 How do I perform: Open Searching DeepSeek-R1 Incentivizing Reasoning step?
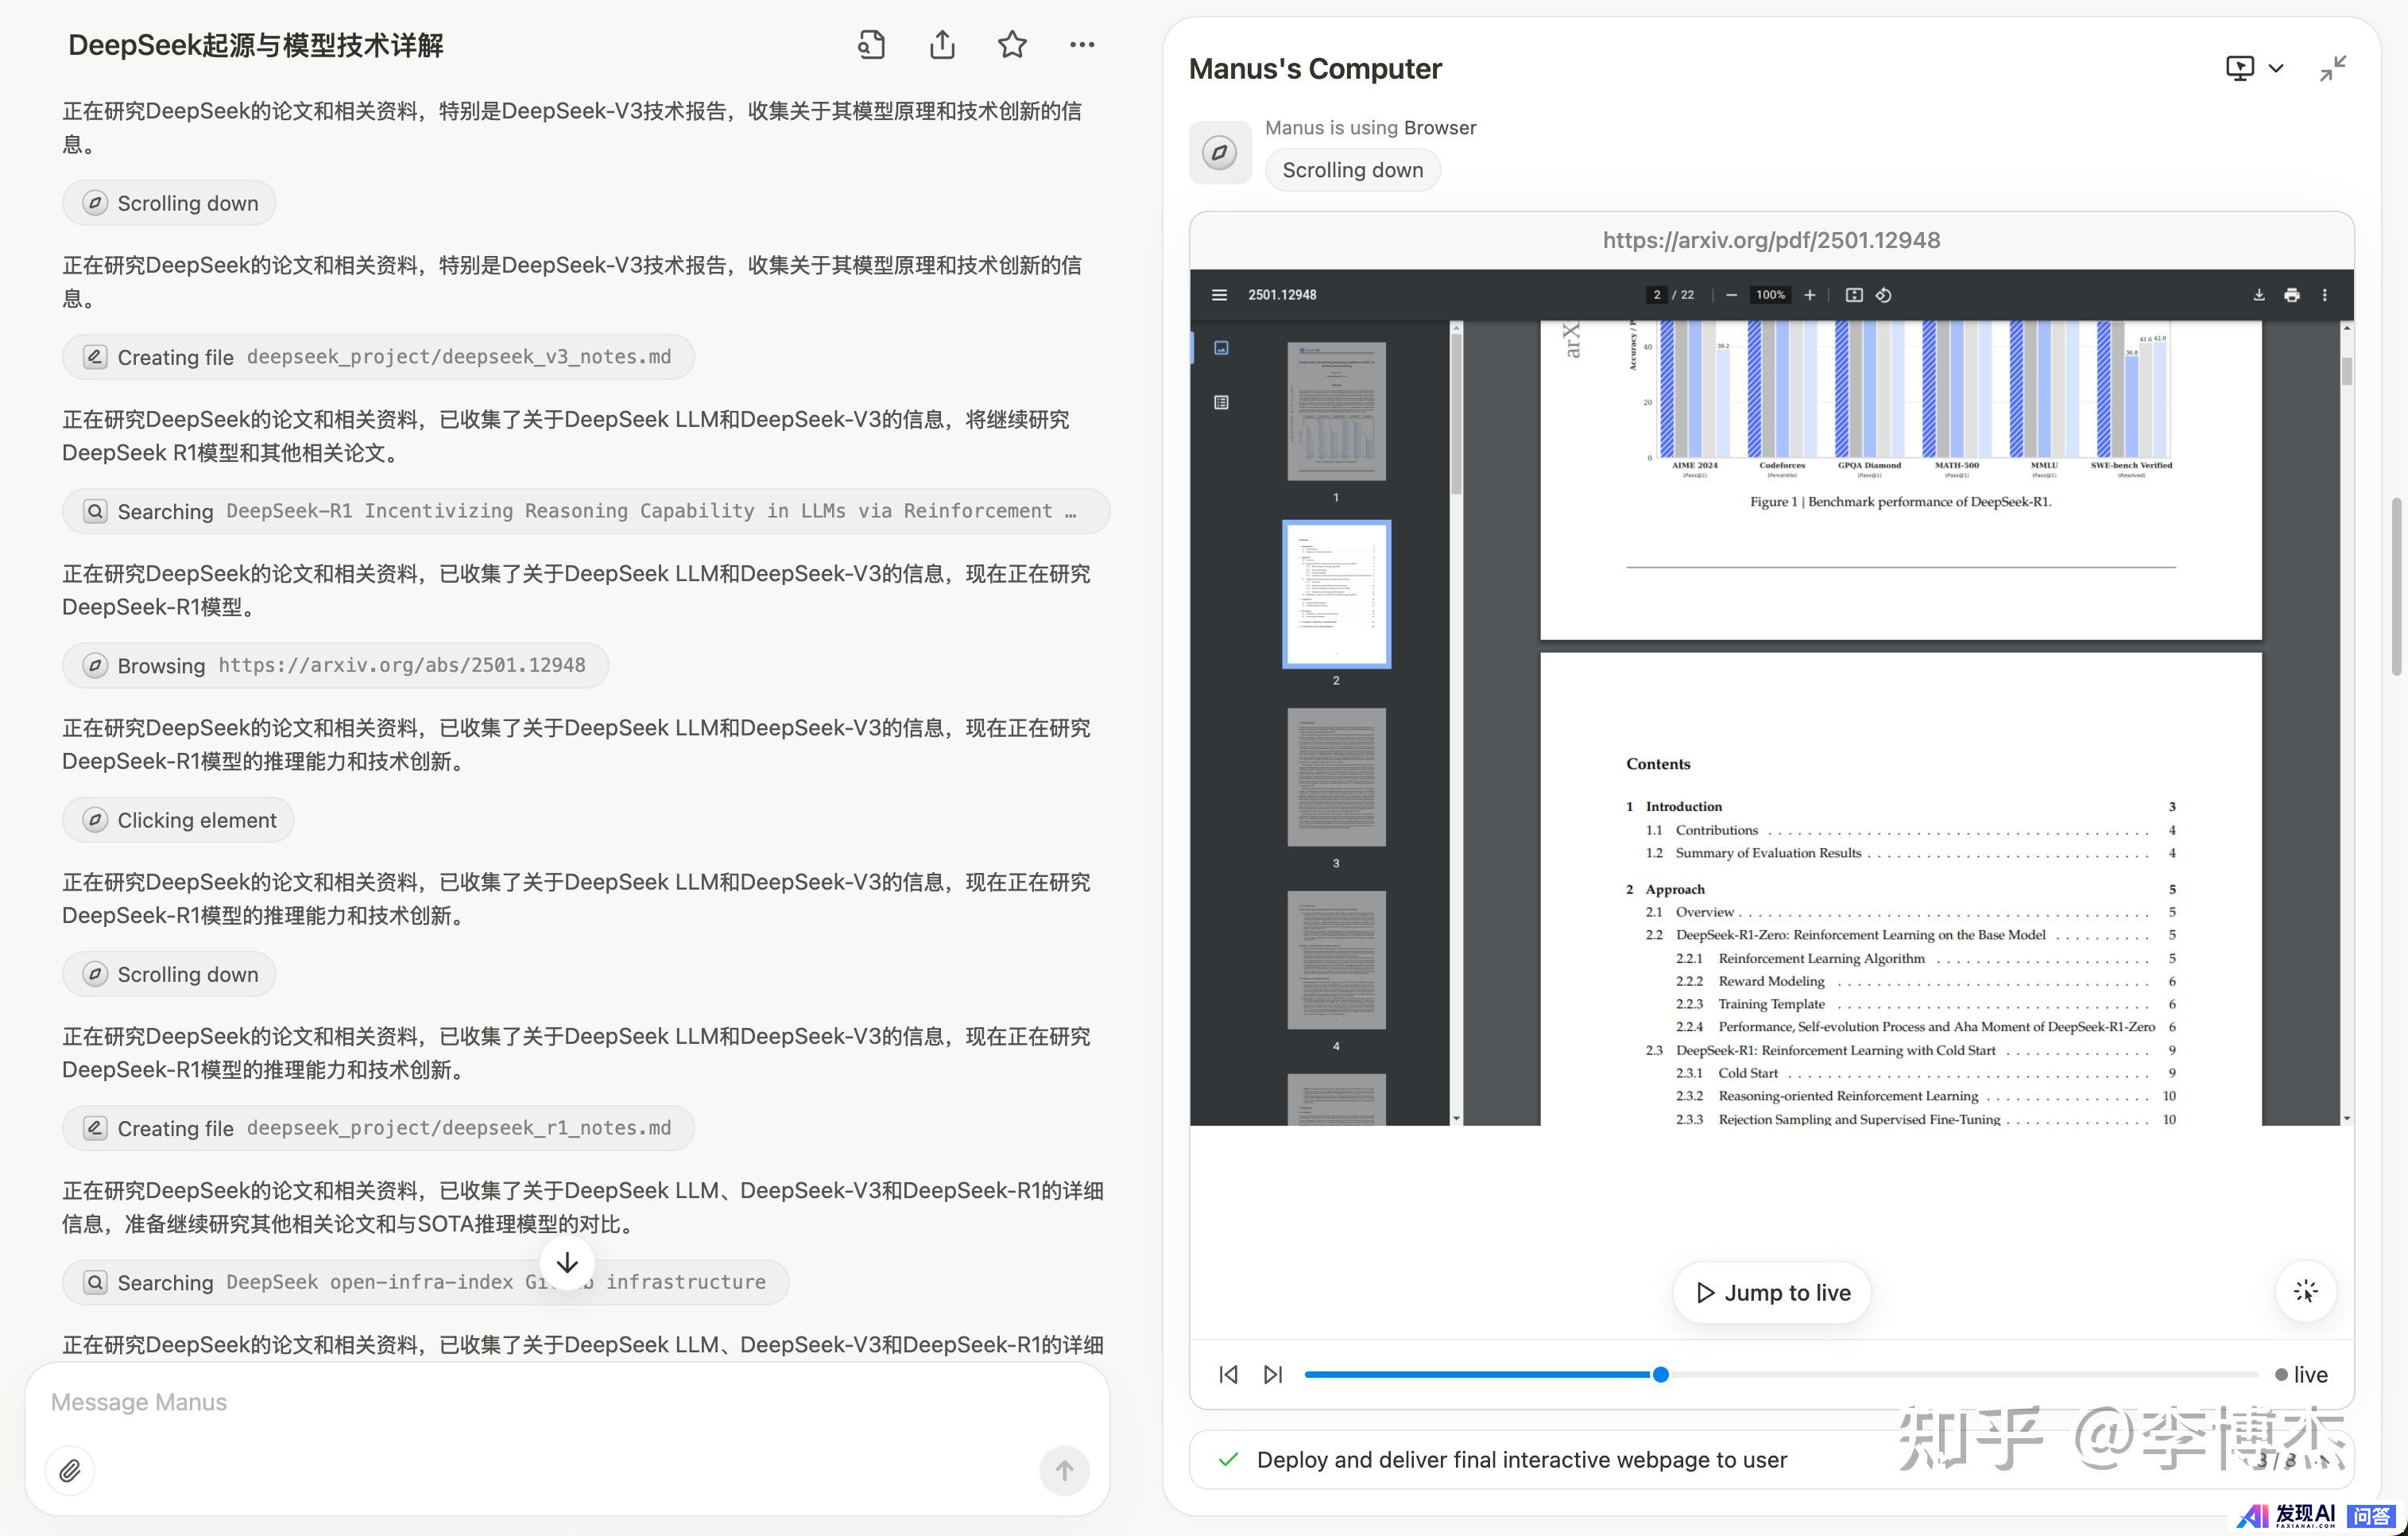(585, 511)
